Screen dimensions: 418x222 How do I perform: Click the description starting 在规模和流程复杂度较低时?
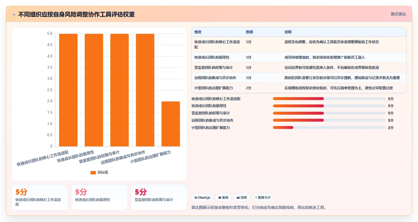pyautogui.click(x=339, y=88)
